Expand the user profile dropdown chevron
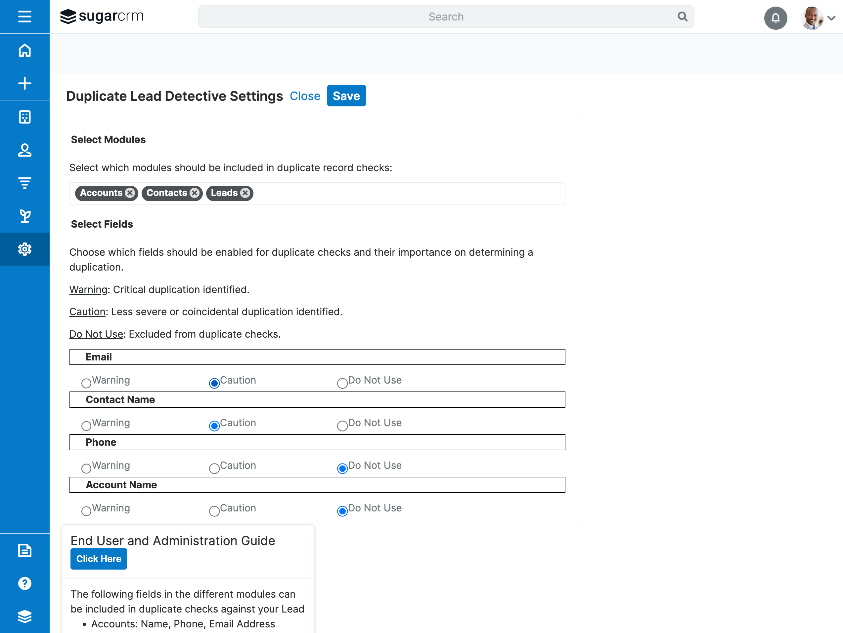The image size is (843, 633). pyautogui.click(x=831, y=18)
